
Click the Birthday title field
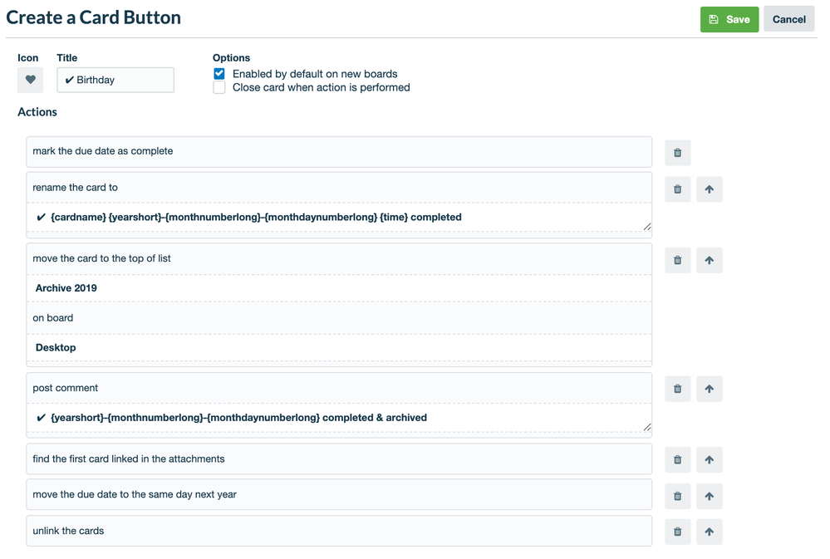click(115, 80)
